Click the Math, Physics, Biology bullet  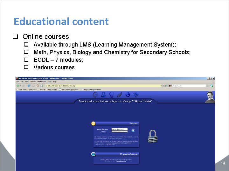(x=112, y=52)
